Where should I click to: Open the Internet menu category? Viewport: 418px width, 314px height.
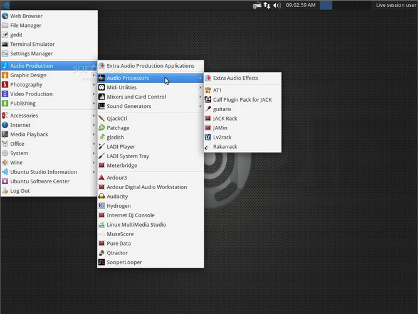click(49, 125)
